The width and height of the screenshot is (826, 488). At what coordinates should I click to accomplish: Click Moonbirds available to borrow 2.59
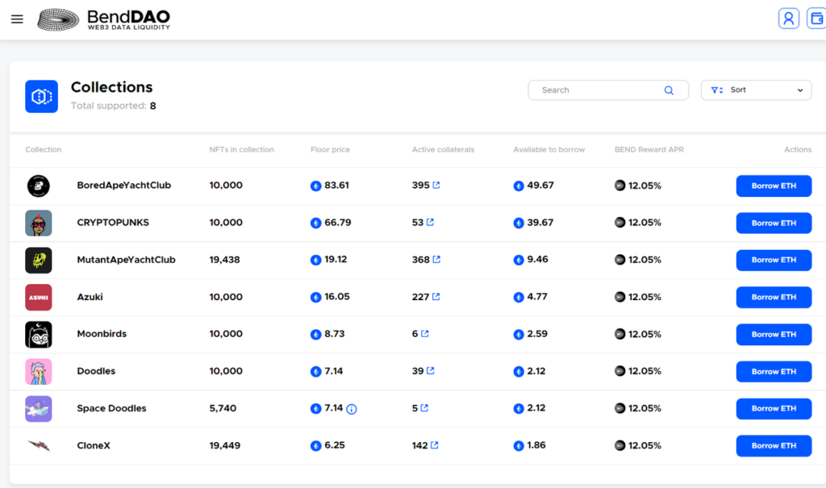pos(537,334)
